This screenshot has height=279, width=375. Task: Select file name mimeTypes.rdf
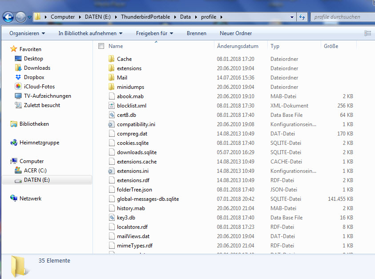click(135, 246)
